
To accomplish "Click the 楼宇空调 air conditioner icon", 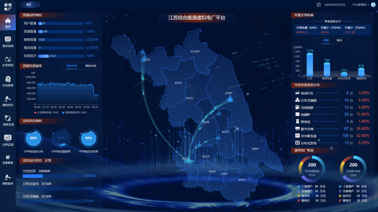I will 297,129.
